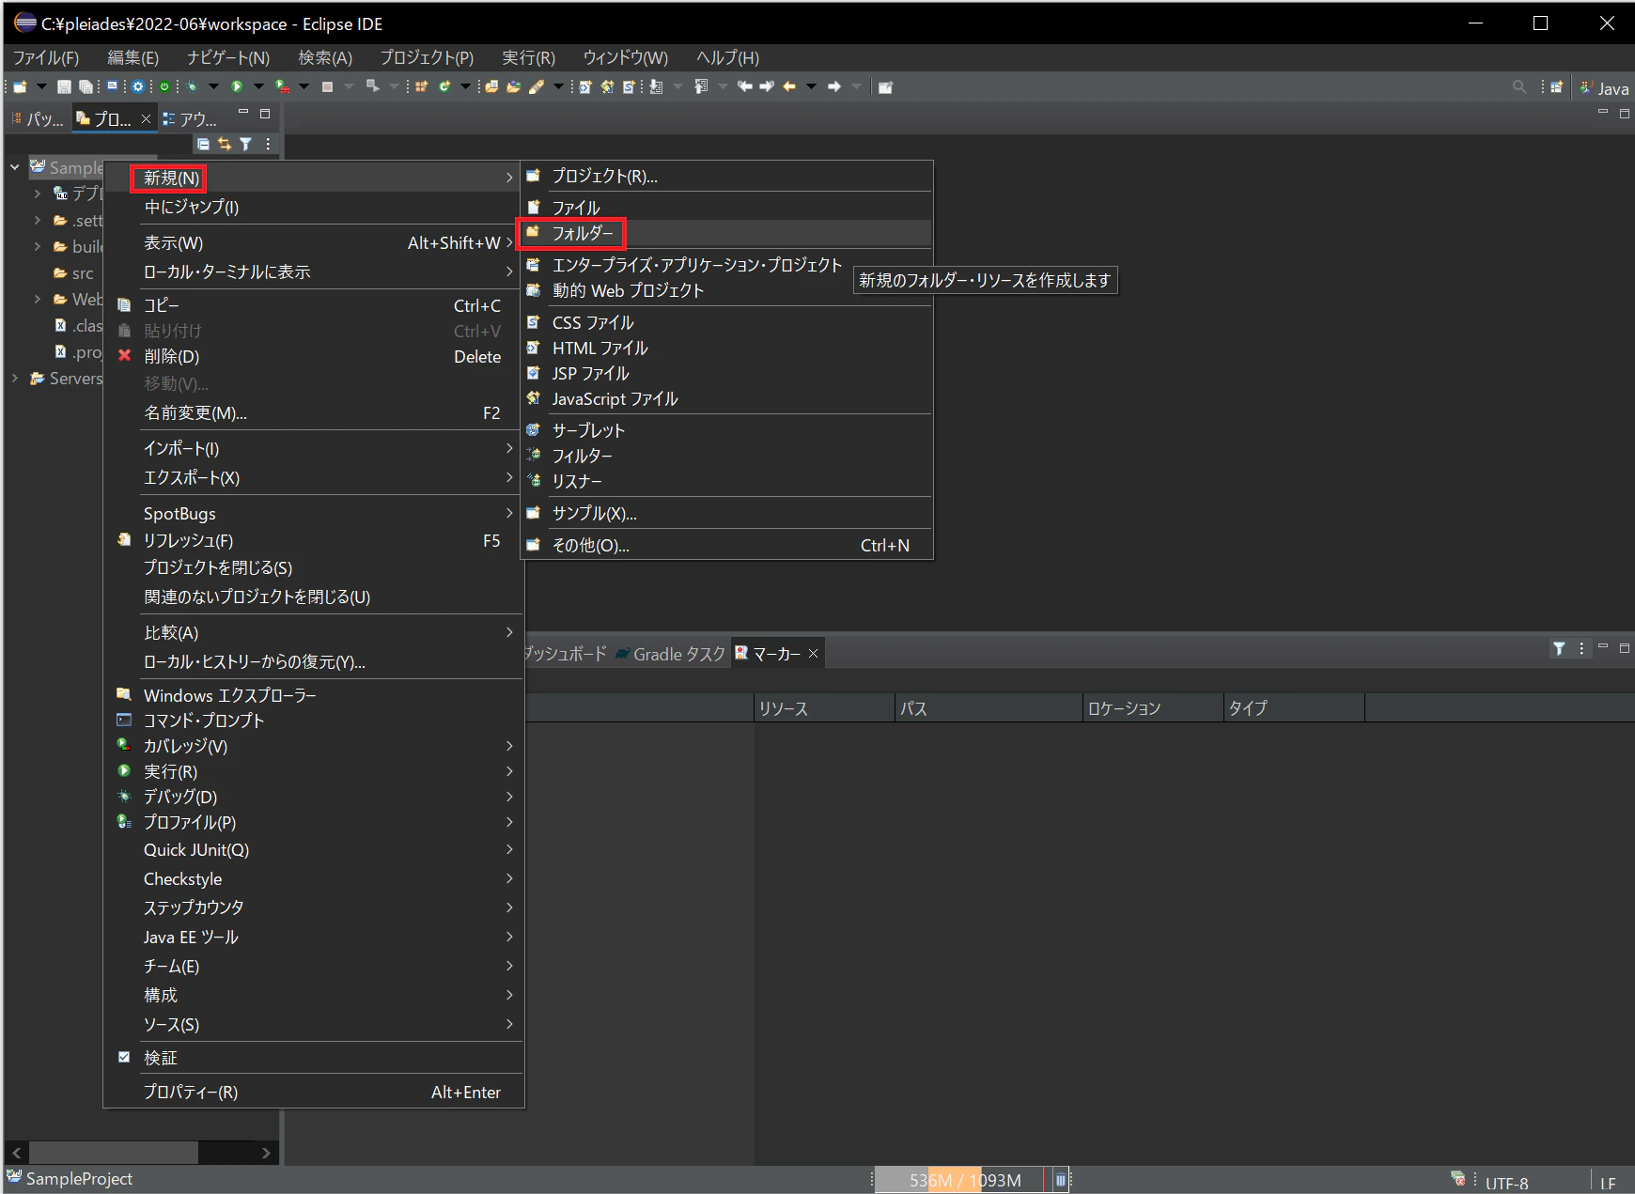
Task: Click the blue gear toolbar icon
Action: coord(138,86)
